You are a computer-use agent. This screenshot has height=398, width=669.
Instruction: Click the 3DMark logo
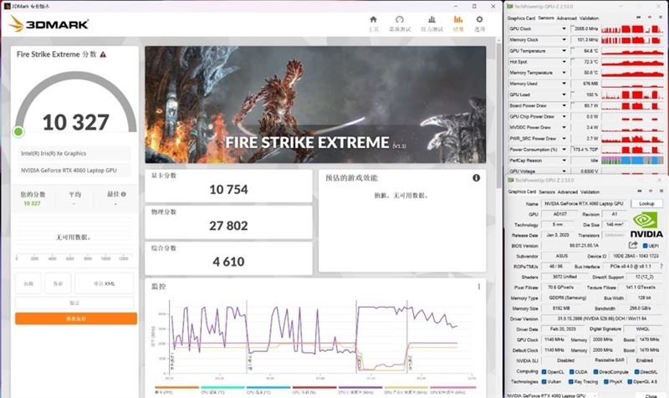[49, 24]
